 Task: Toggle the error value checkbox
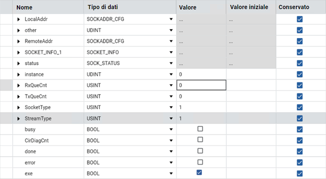pyautogui.click(x=200, y=162)
